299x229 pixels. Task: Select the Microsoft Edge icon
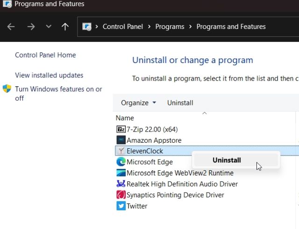[121, 162]
